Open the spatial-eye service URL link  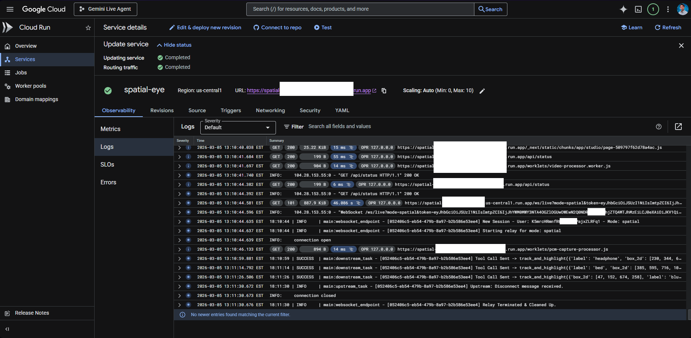[x=312, y=91]
